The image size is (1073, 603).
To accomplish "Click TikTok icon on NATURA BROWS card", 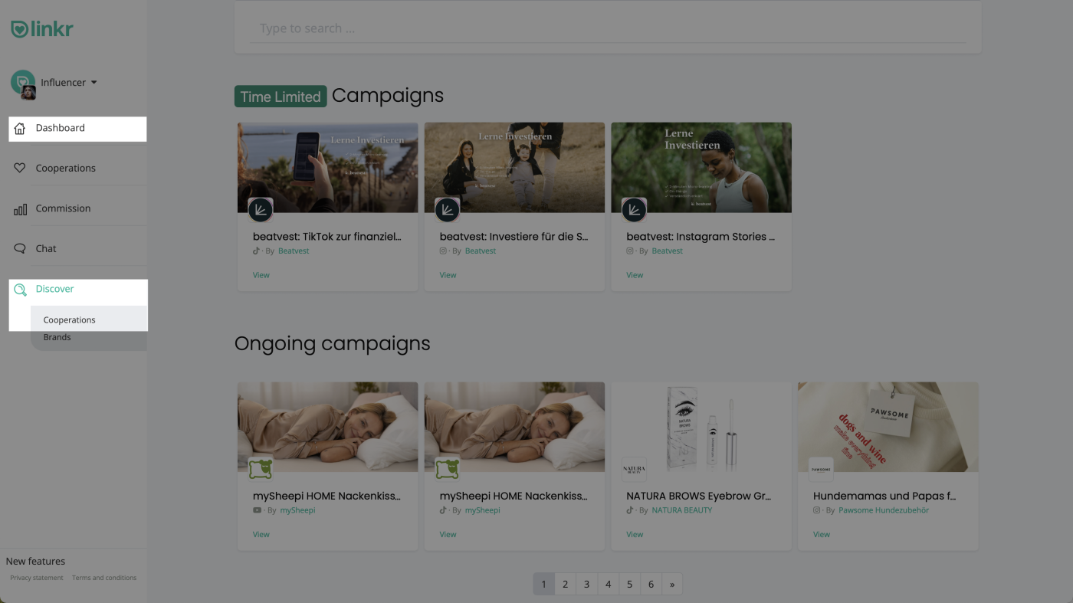I will coord(630,510).
